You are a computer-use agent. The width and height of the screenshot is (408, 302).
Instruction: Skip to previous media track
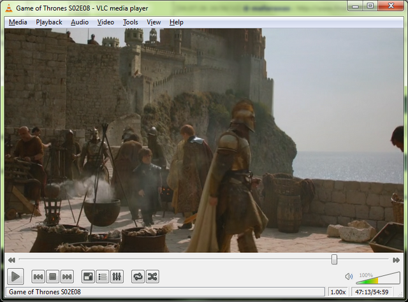(x=38, y=277)
